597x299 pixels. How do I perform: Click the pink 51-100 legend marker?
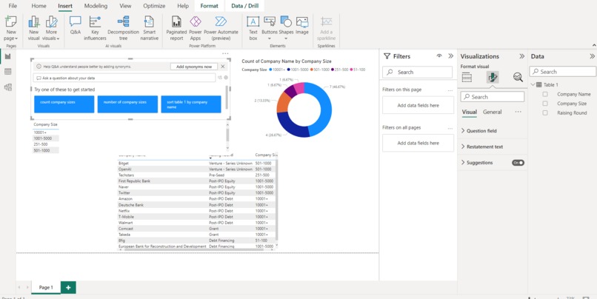(351, 70)
